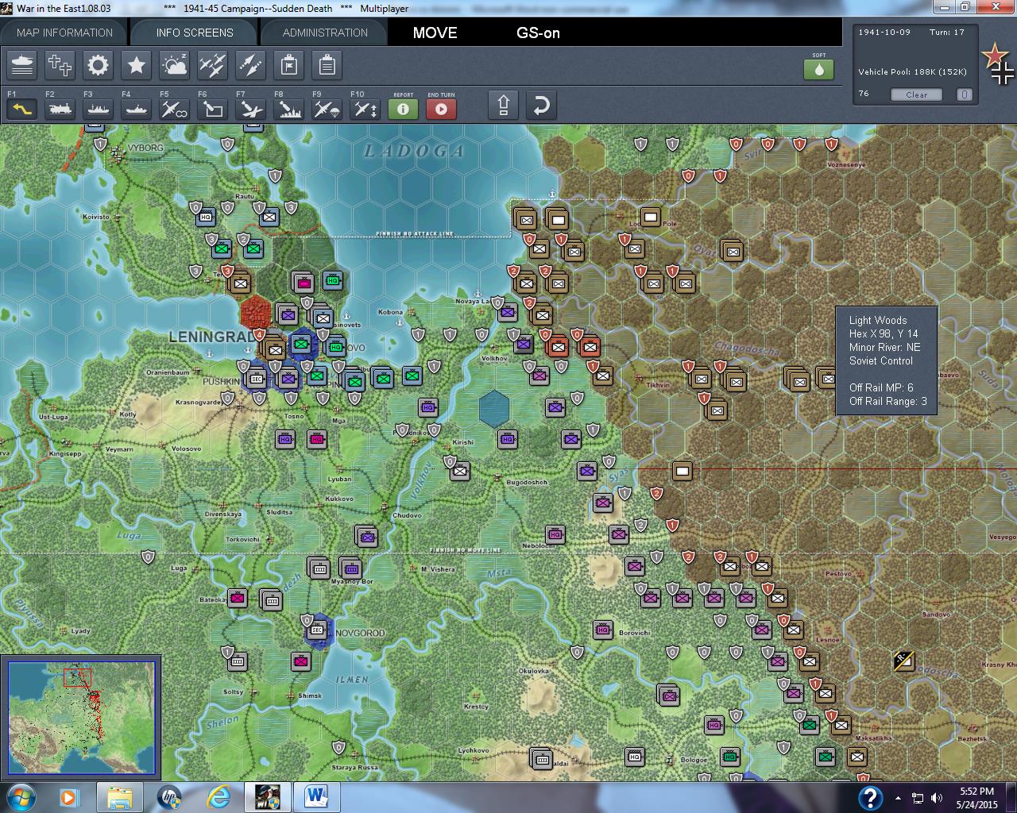The height and width of the screenshot is (813, 1017).
Task: Select the security unit at Novgorod
Action: point(317,630)
